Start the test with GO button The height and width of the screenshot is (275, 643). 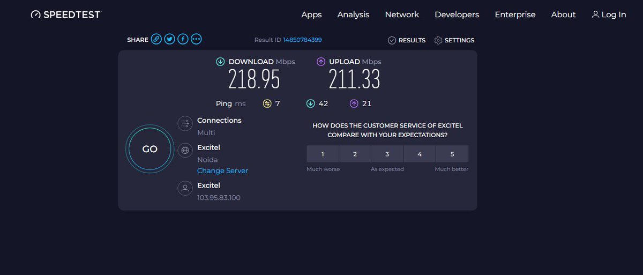coord(149,149)
